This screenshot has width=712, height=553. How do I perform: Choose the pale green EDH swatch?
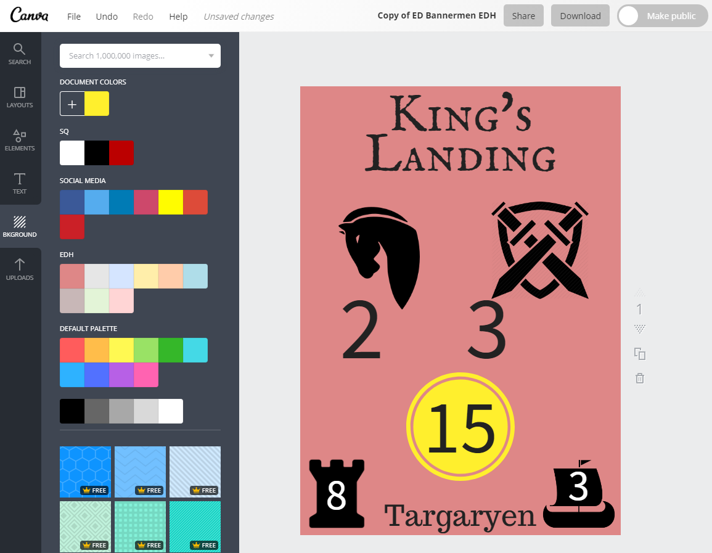click(x=97, y=301)
